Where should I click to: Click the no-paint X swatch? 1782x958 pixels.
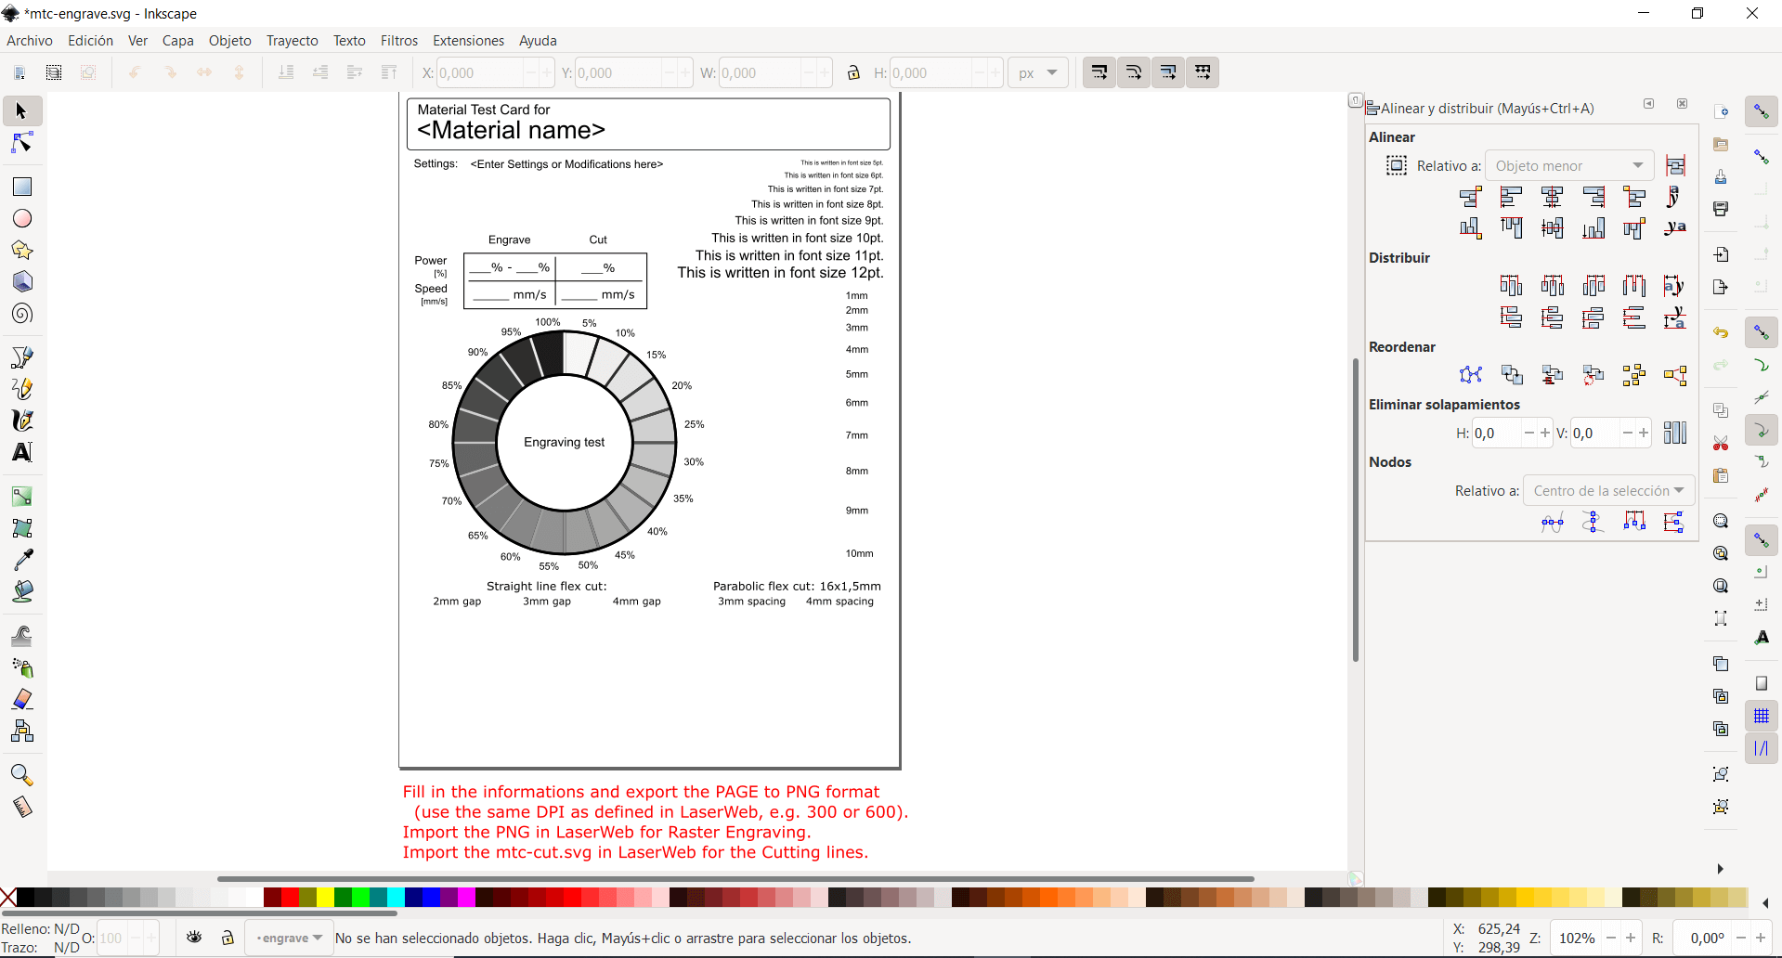click(8, 897)
